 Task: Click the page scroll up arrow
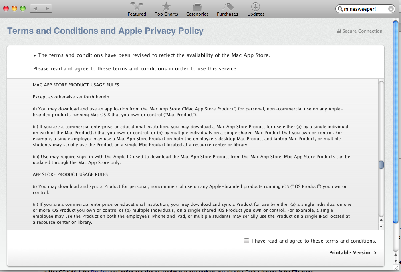point(395,254)
